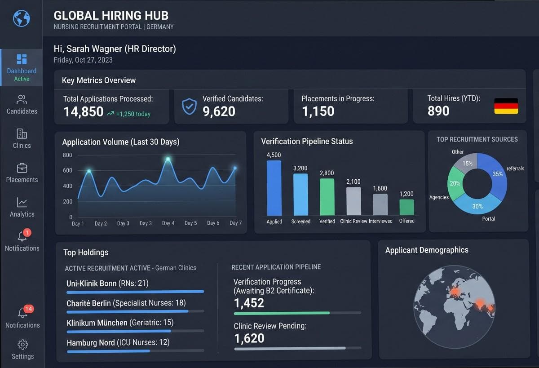Click the "Key Metrics Overview" heading
The width and height of the screenshot is (539, 368).
[99, 80]
